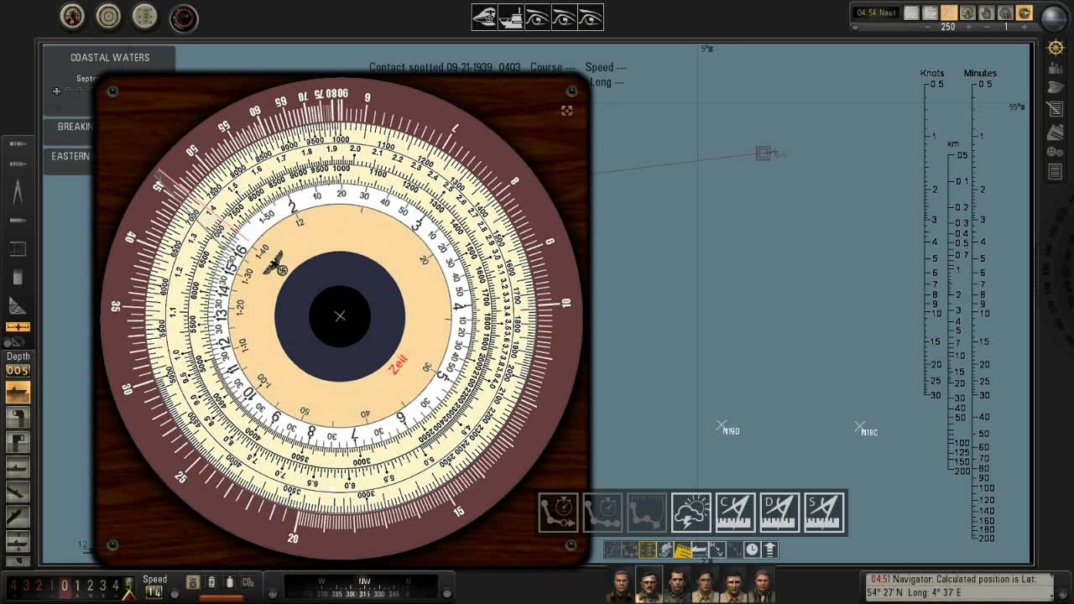Click the plus button right of the 1 value
The width and height of the screenshot is (1074, 604).
1025,27
